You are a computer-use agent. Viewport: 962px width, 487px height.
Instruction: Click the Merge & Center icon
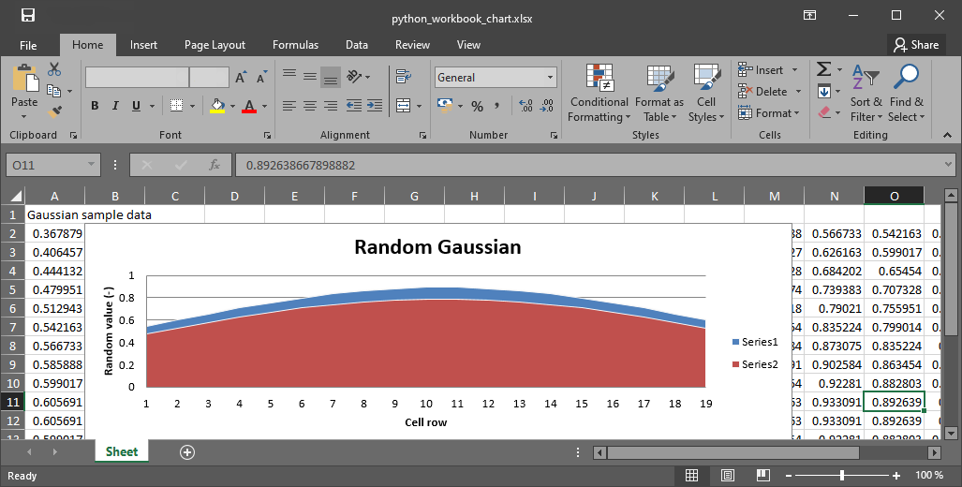point(403,106)
